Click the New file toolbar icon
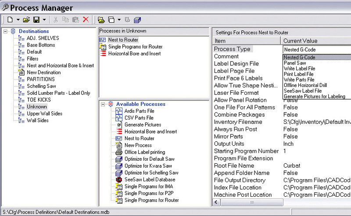This screenshot has height=216, width=351. [x=10, y=20]
